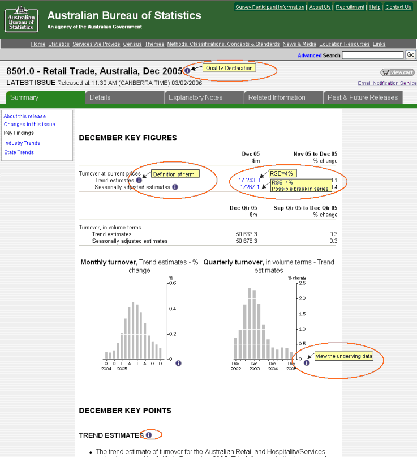
Task: Switch to the Details tab
Action: pyautogui.click(x=124, y=97)
